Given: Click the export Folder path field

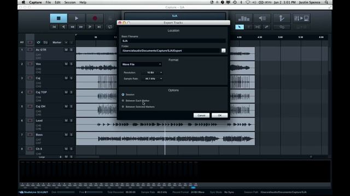Looking at the screenshot, I should pyautogui.click(x=171, y=51).
